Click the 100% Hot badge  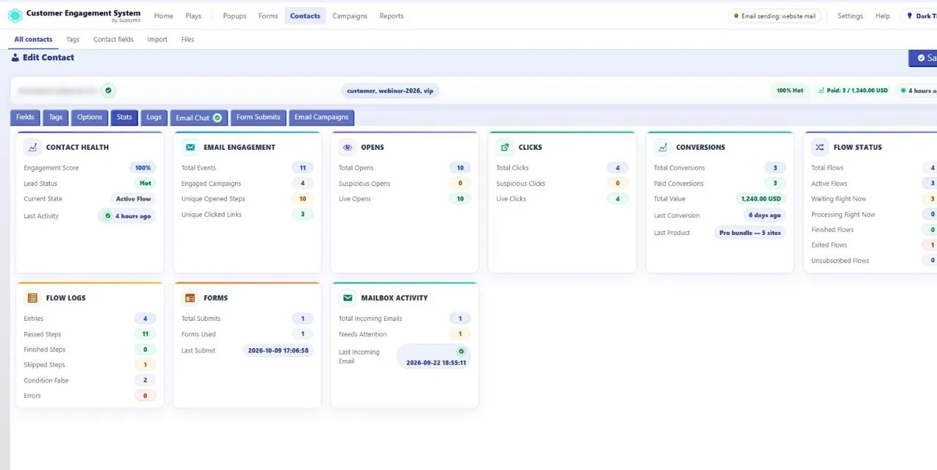[x=789, y=91]
